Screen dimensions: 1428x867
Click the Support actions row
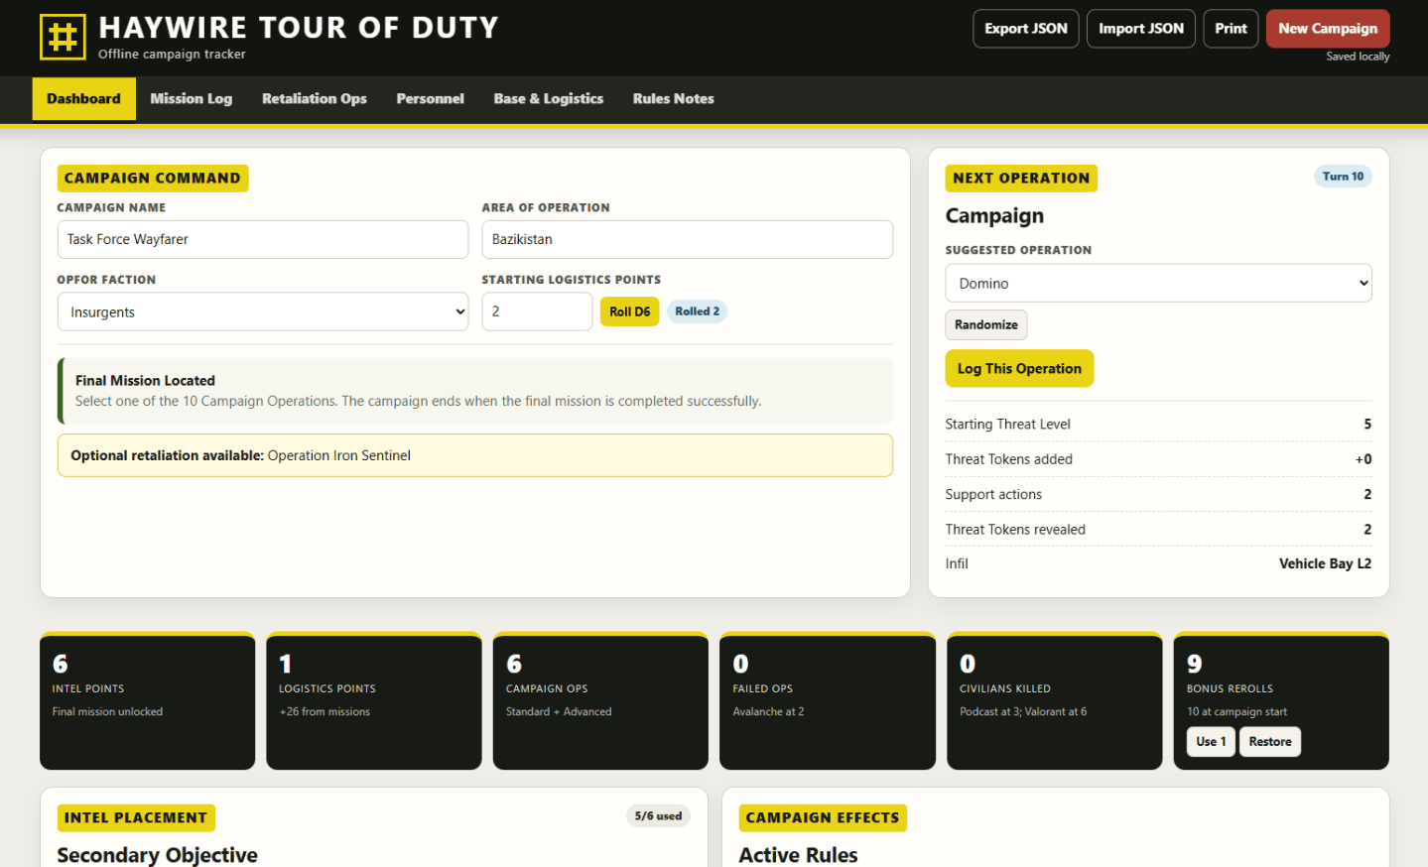tap(1158, 494)
